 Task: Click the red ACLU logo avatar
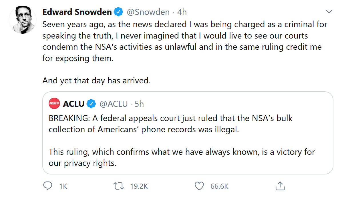pyautogui.click(x=54, y=104)
